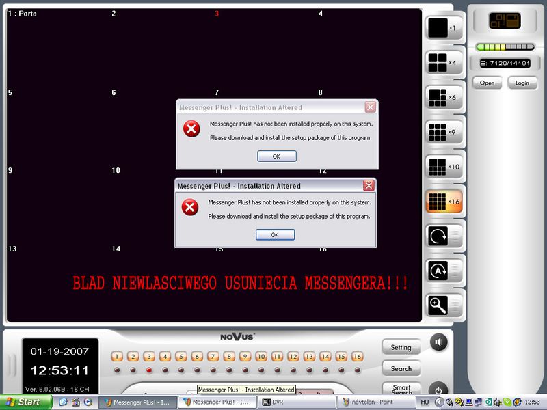
Task: Select channel 9 button
Action: (245, 356)
